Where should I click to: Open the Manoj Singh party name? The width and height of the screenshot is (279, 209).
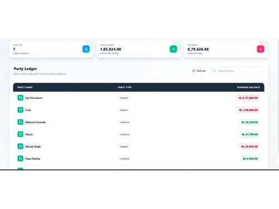(x=33, y=147)
